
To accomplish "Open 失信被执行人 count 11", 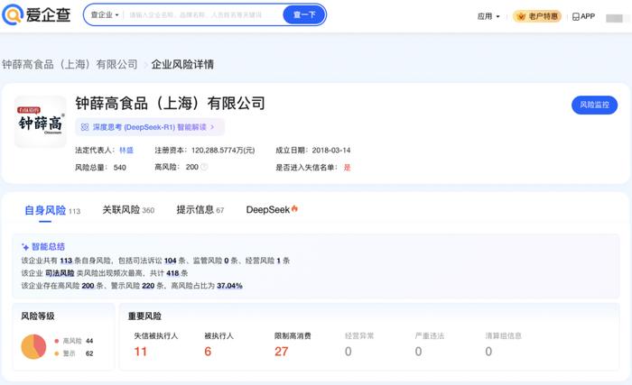I will pos(141,352).
